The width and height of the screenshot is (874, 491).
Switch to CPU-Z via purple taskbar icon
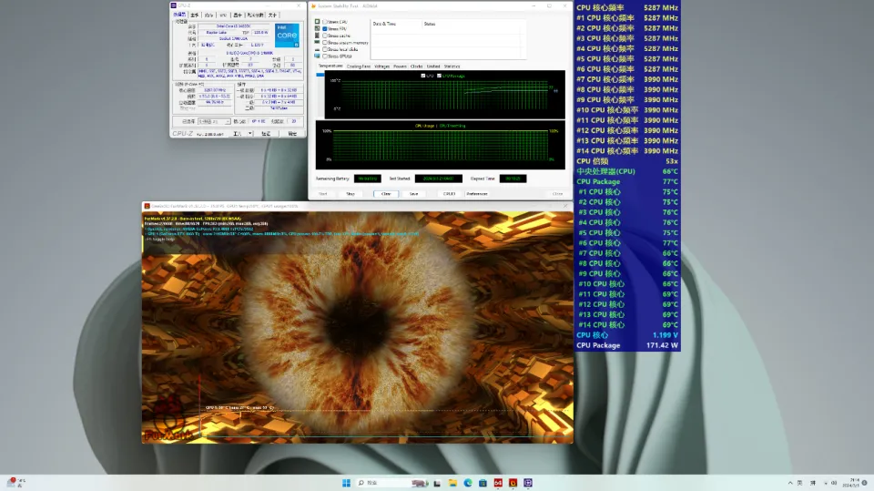528,483
